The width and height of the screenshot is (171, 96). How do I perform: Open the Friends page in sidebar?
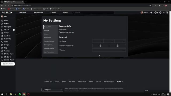pyautogui.click(x=5, y=30)
